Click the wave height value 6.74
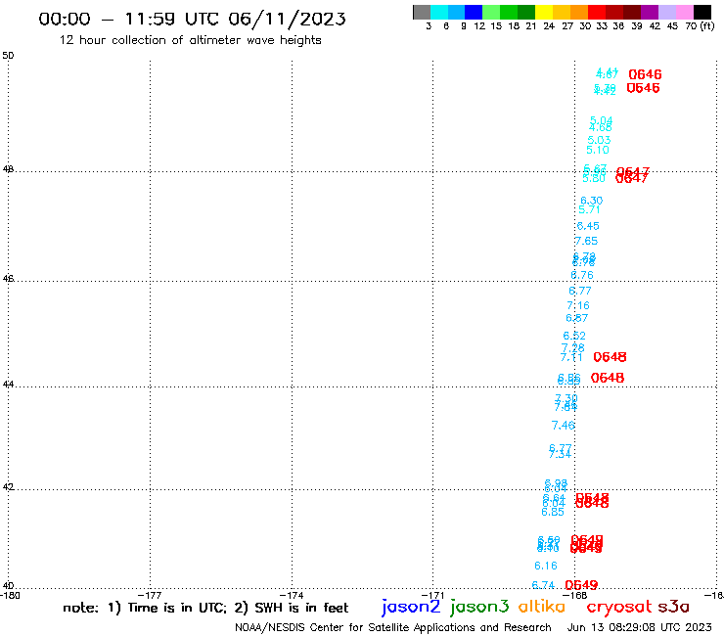 pos(543,586)
